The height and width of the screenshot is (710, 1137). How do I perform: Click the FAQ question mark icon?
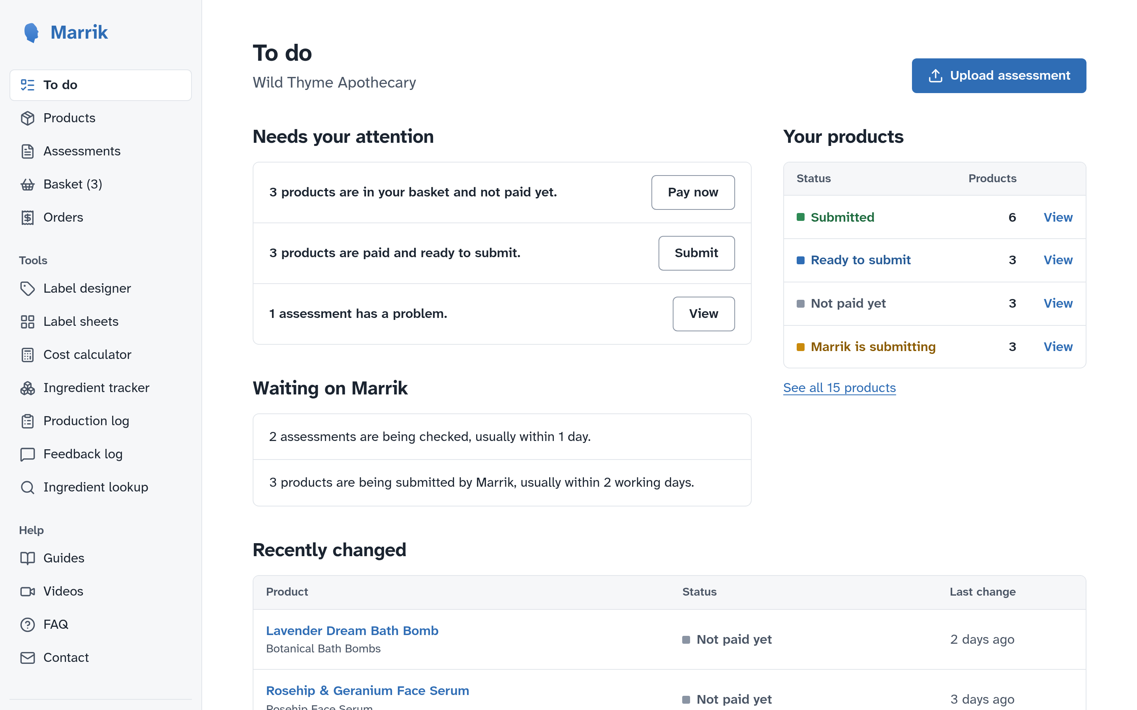coord(27,624)
